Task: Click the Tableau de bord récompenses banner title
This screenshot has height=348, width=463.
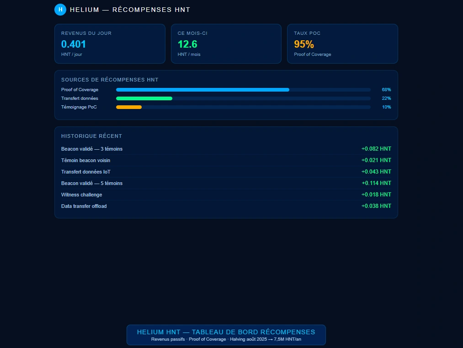Action: (226, 332)
